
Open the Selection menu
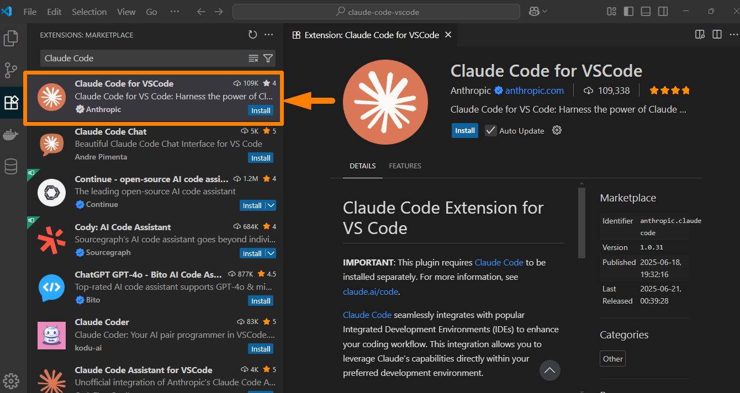coord(89,11)
